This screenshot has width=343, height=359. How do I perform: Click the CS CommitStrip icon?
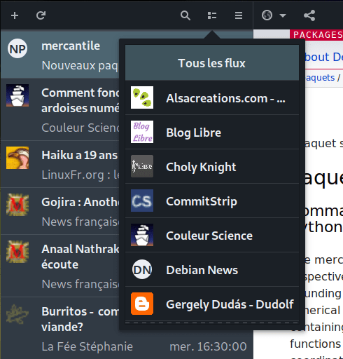pos(142,201)
